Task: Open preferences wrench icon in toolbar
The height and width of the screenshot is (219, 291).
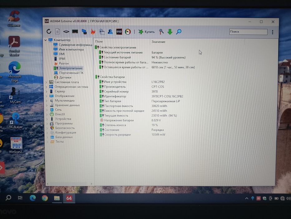Action: click(x=161, y=32)
